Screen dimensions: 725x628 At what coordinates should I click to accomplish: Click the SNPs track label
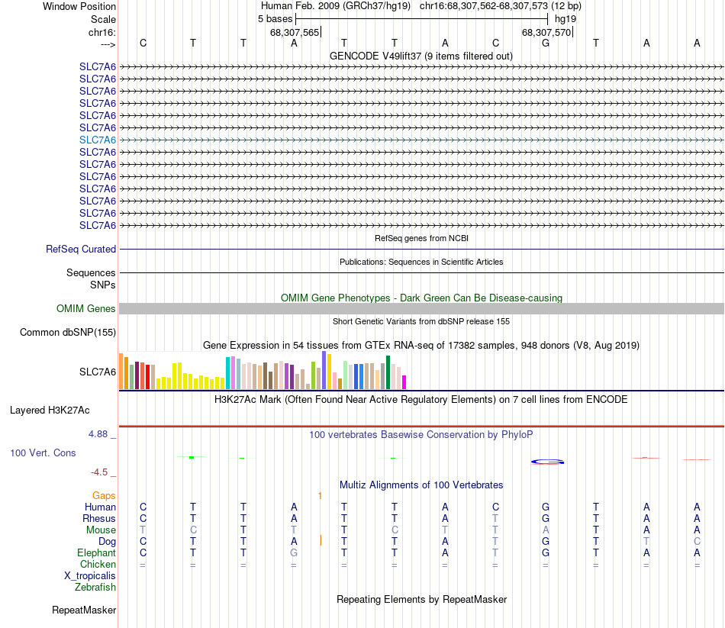click(x=103, y=285)
